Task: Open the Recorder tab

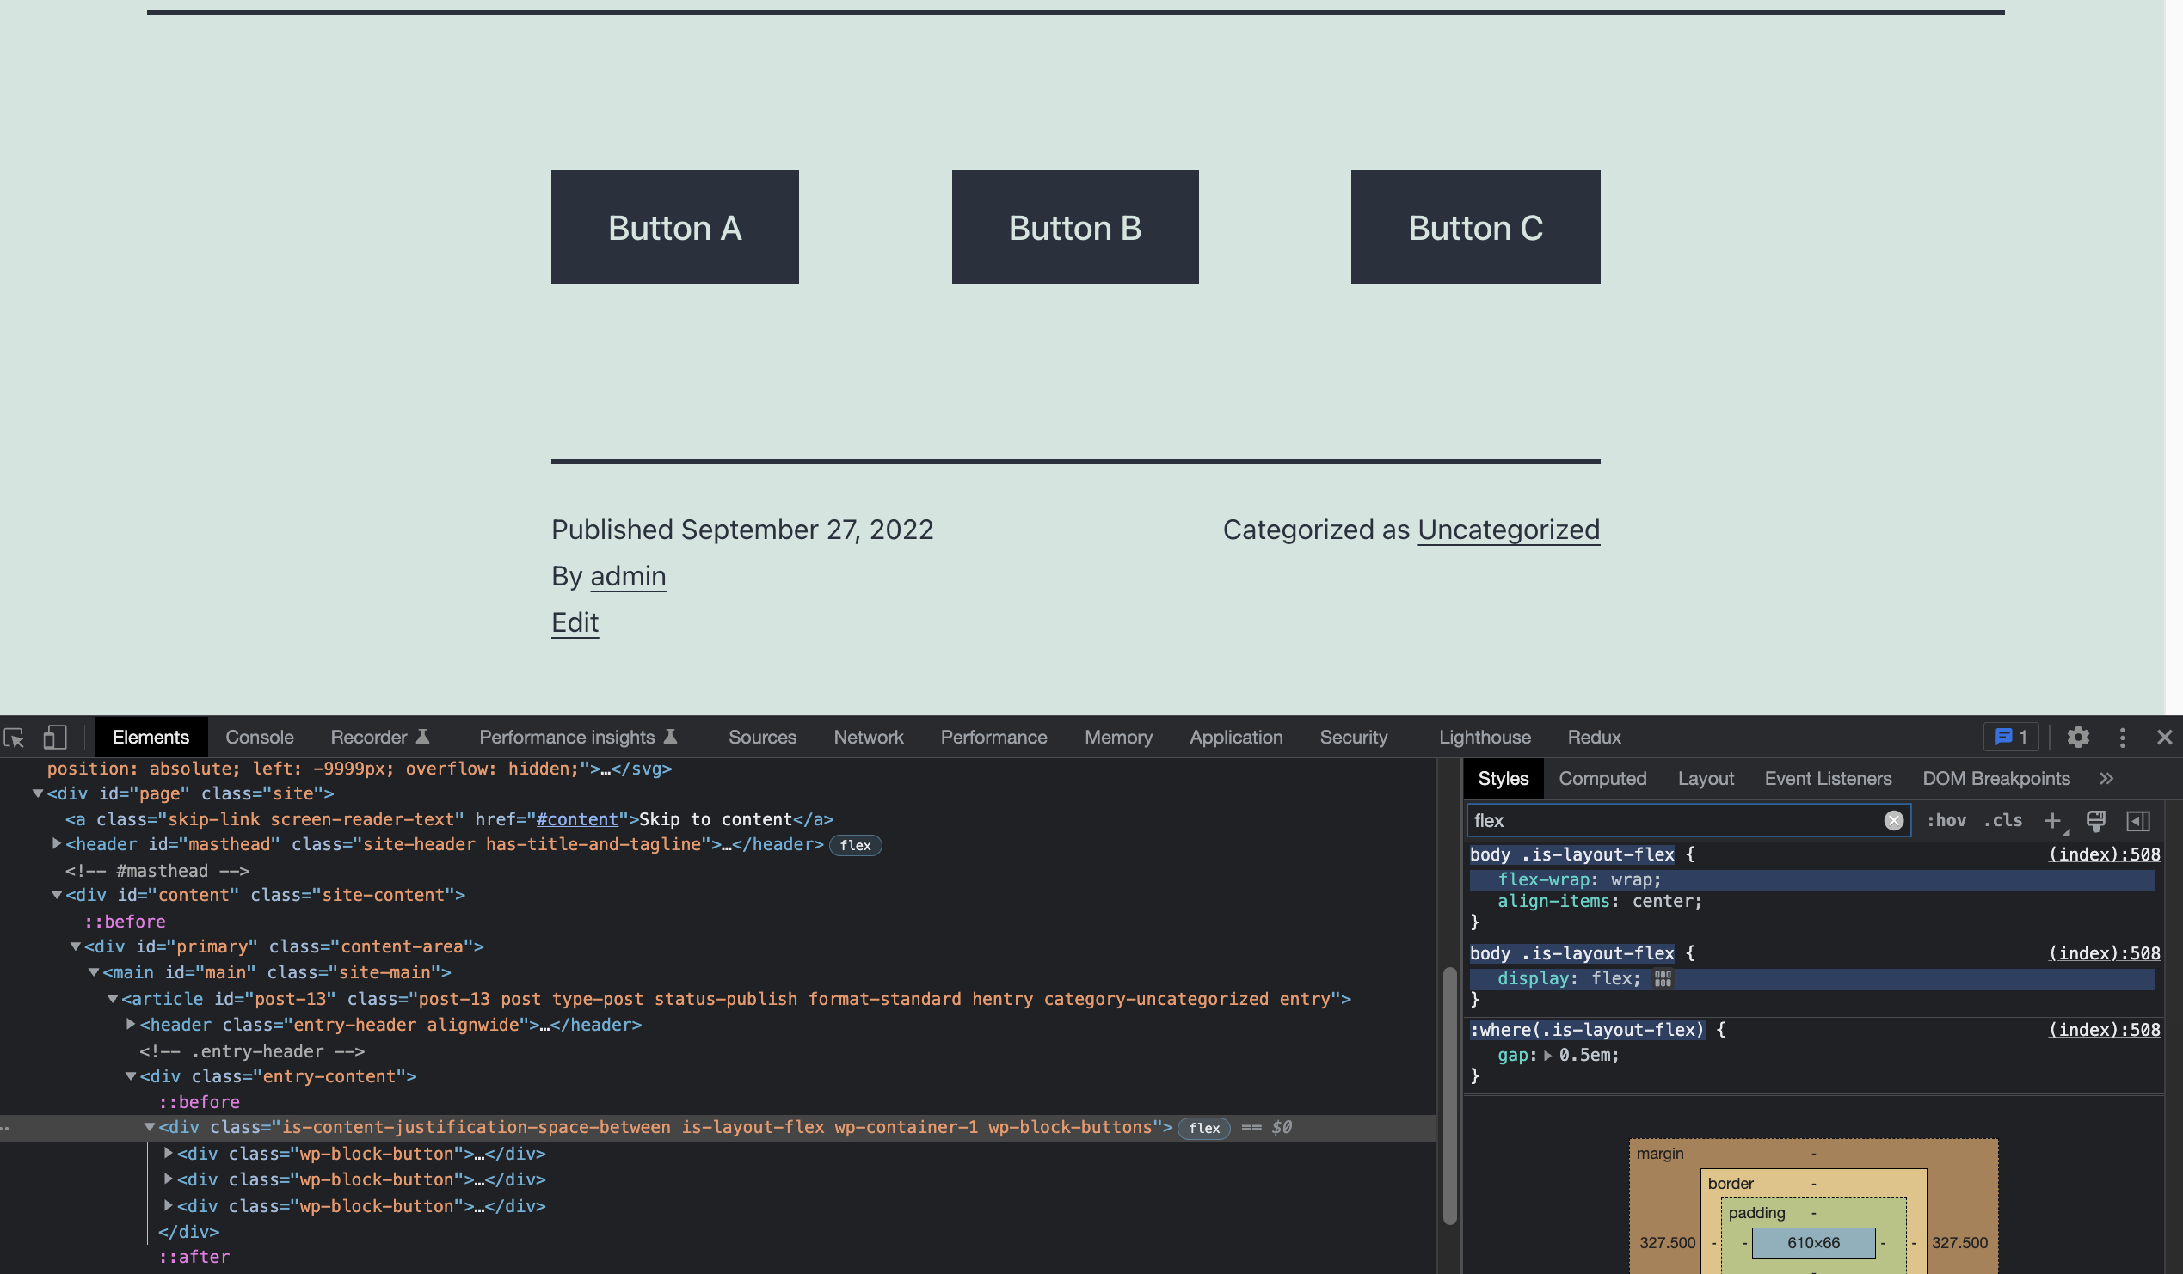Action: (379, 738)
